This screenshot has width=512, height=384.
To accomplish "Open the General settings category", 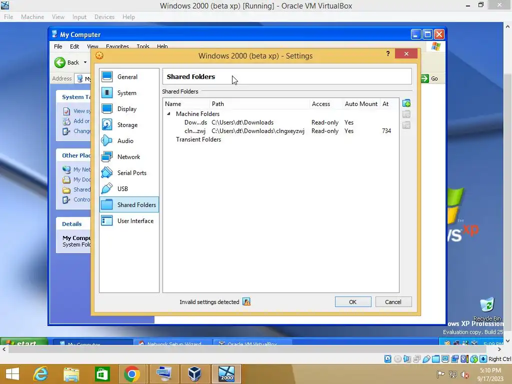I will tap(129, 76).
